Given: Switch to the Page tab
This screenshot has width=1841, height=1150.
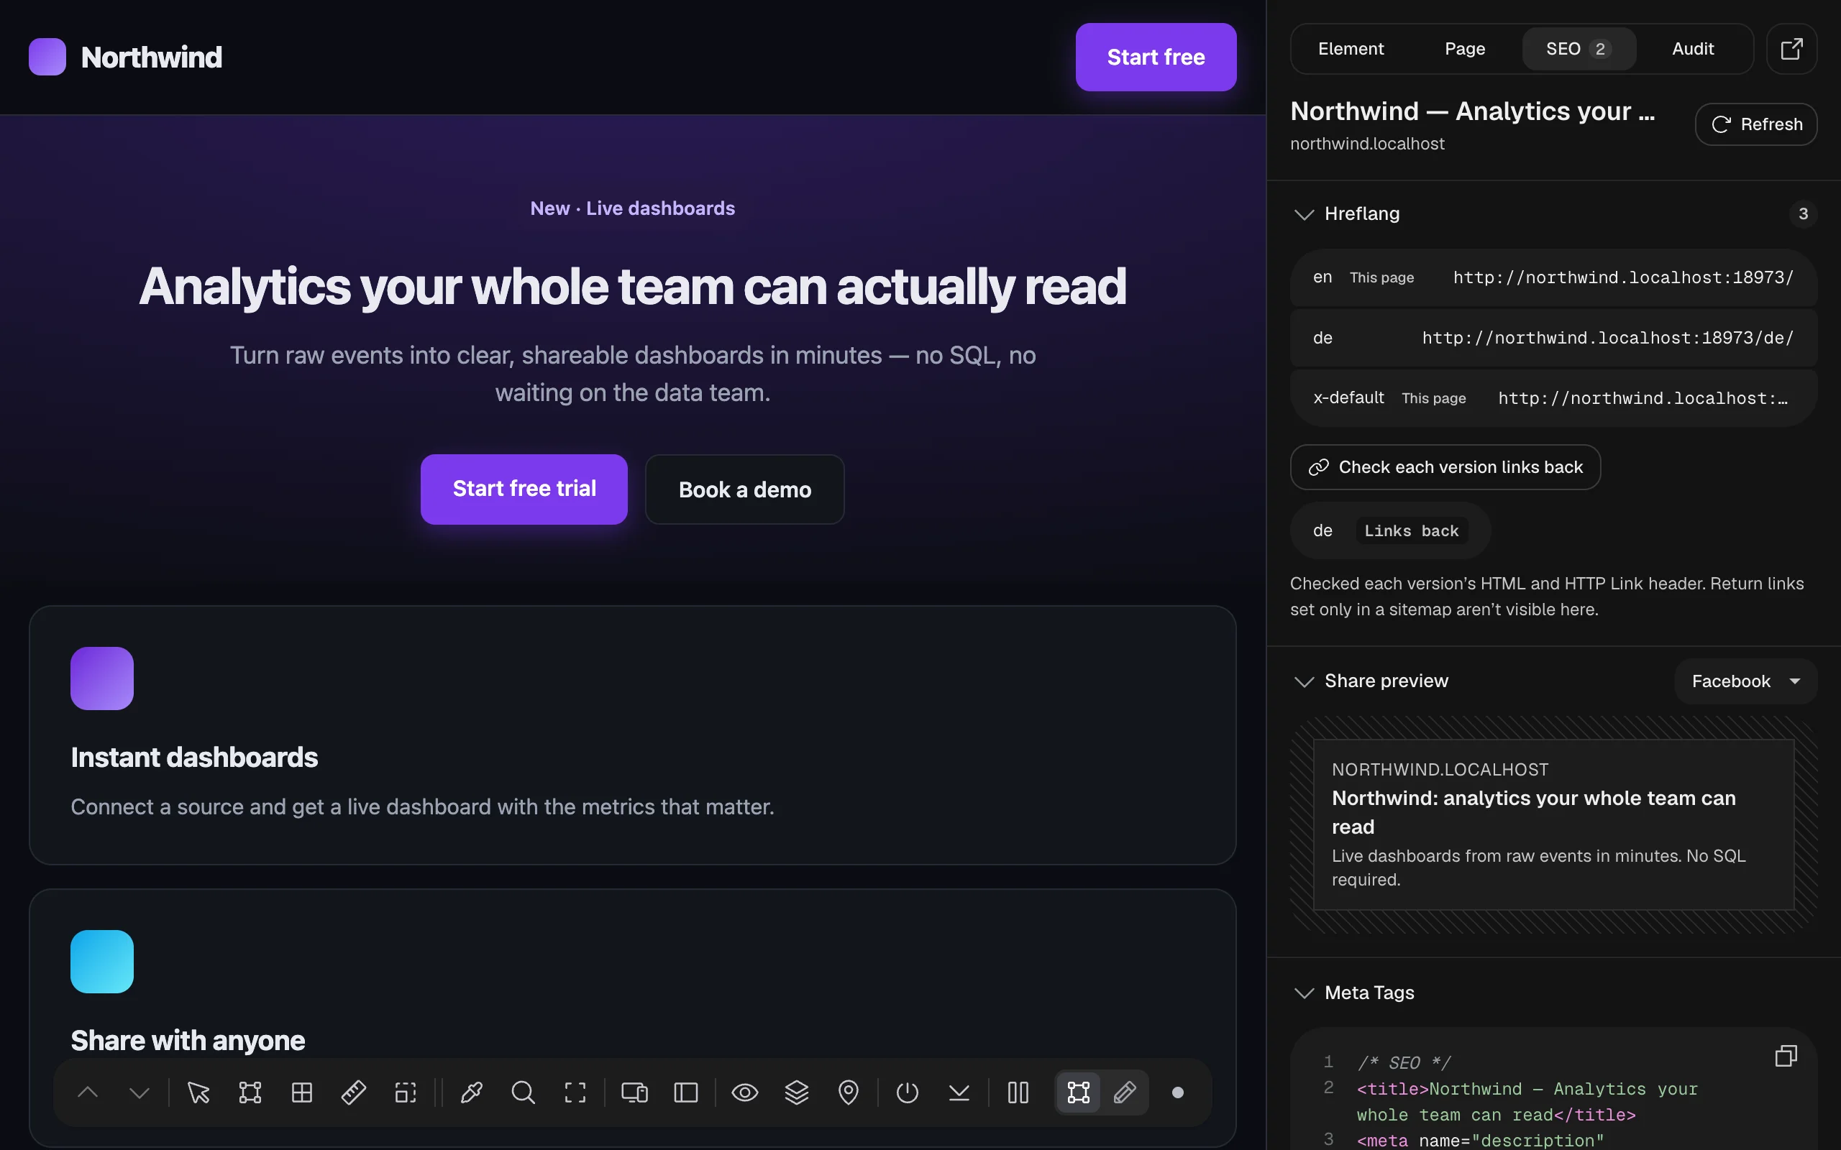Looking at the screenshot, I should point(1465,49).
